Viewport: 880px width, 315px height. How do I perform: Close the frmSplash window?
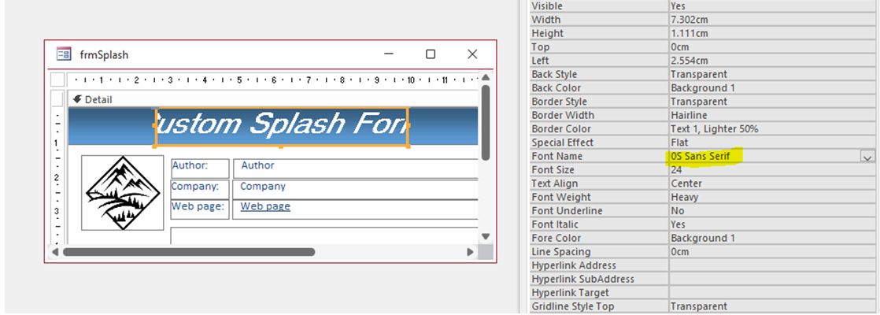click(x=472, y=54)
